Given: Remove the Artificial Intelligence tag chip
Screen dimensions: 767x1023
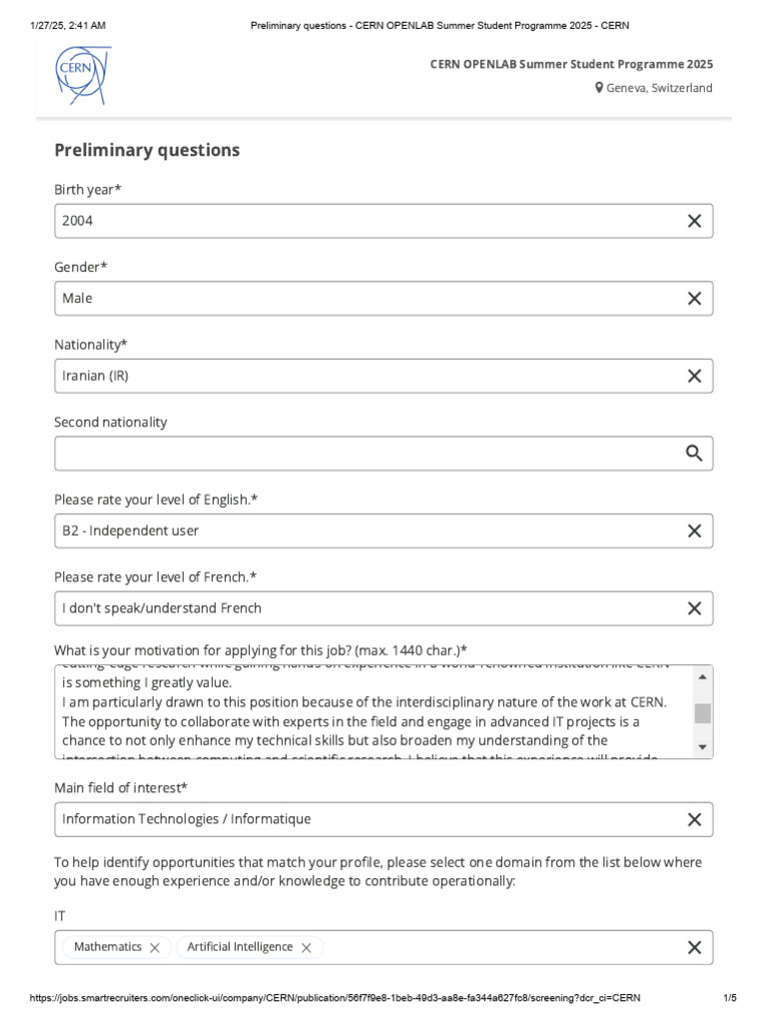Looking at the screenshot, I should 307,947.
